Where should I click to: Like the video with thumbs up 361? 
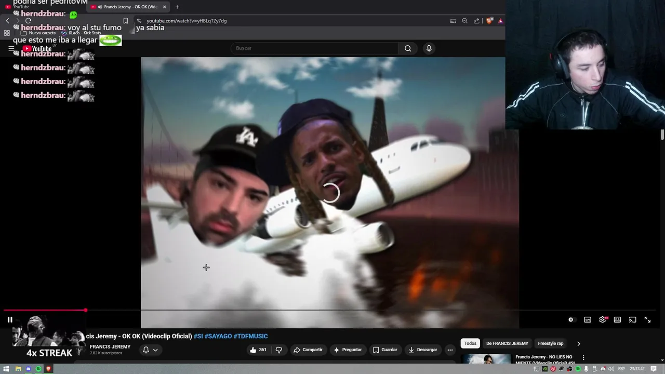pos(258,350)
